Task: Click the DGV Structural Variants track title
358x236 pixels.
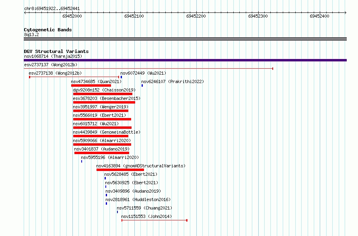Action: tap(56, 51)
